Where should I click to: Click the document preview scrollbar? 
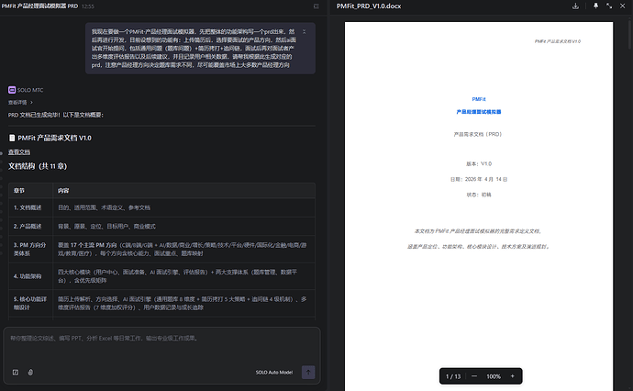coord(629,34)
